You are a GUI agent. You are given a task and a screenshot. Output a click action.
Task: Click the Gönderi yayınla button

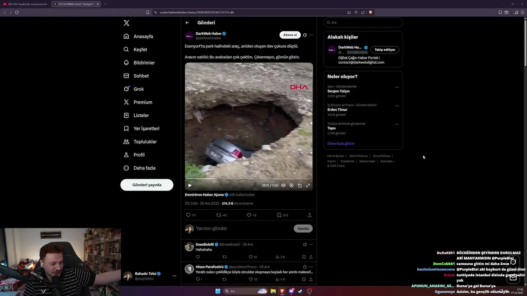tap(147, 185)
